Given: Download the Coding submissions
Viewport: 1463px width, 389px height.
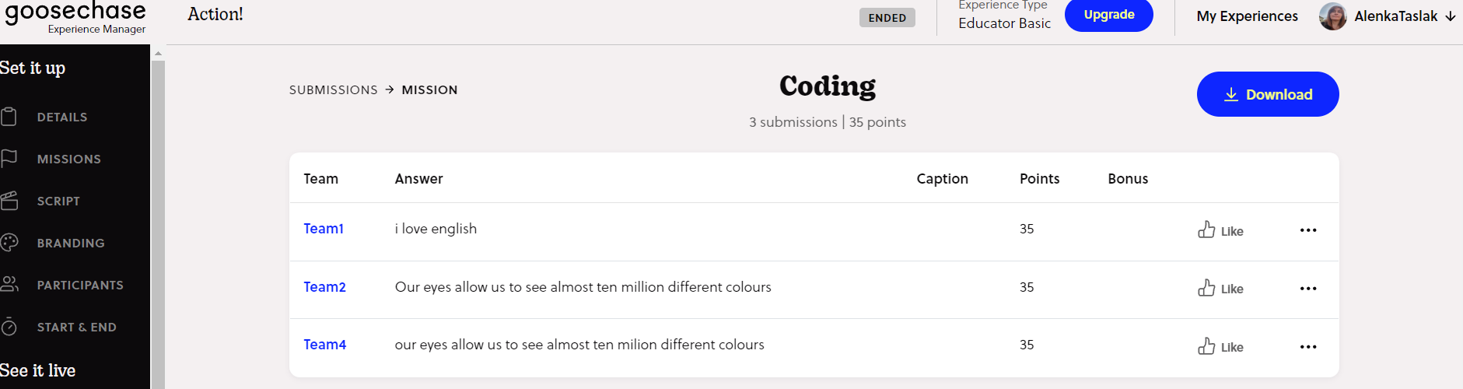Looking at the screenshot, I should [1268, 94].
